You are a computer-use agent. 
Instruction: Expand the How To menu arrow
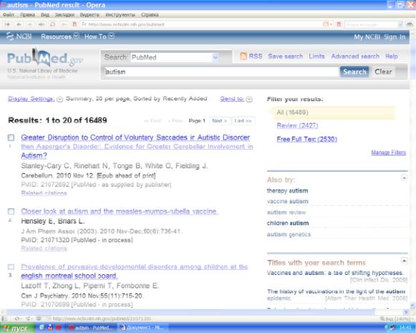112,36
